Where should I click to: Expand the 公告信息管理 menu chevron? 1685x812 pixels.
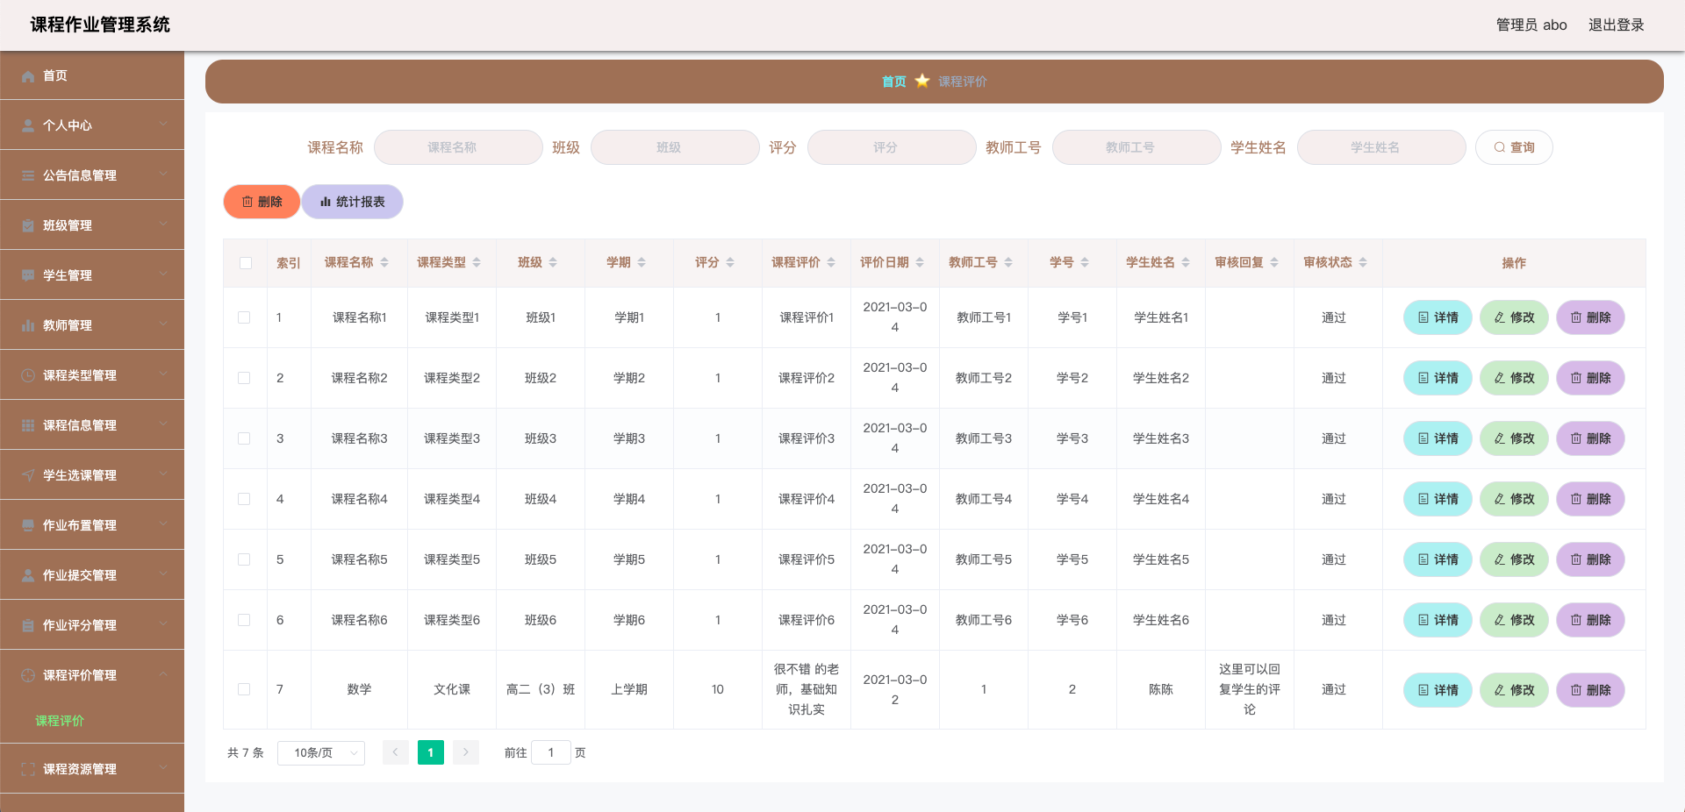click(x=163, y=175)
